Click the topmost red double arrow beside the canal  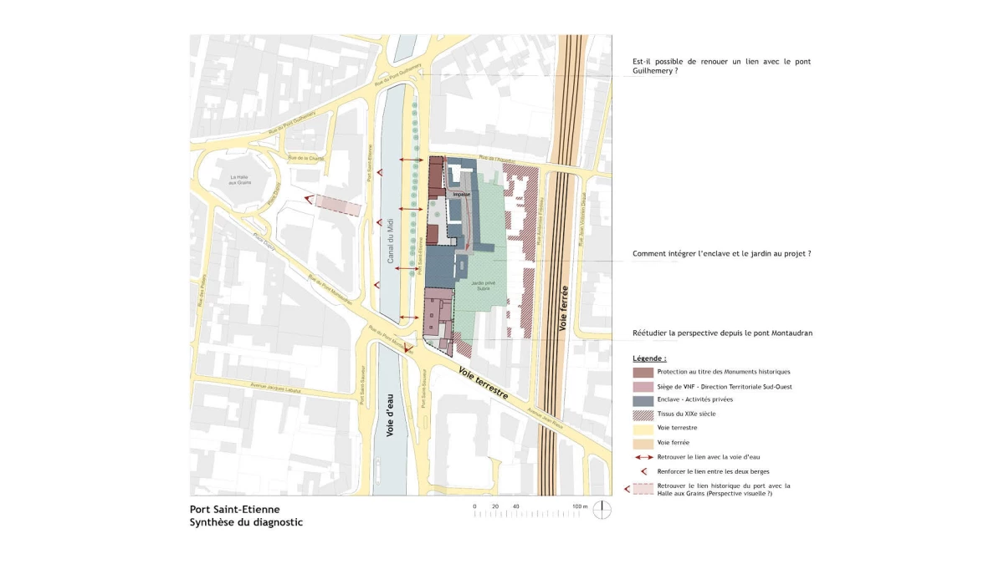click(x=410, y=160)
